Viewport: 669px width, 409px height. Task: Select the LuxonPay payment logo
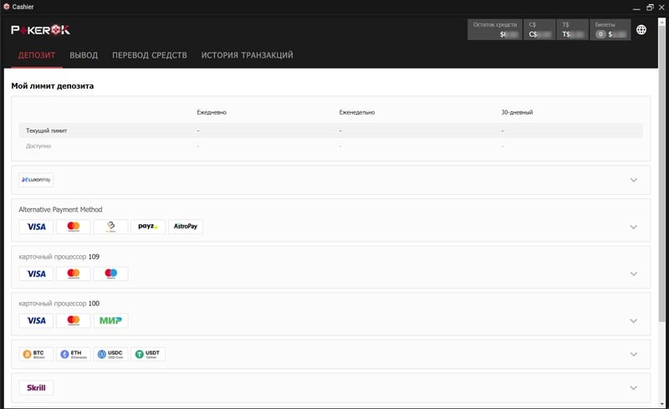pyautogui.click(x=36, y=179)
